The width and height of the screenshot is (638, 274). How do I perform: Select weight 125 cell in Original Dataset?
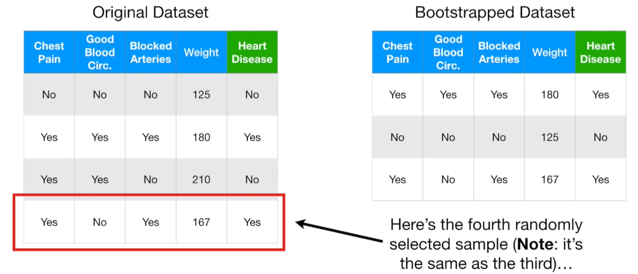201,95
